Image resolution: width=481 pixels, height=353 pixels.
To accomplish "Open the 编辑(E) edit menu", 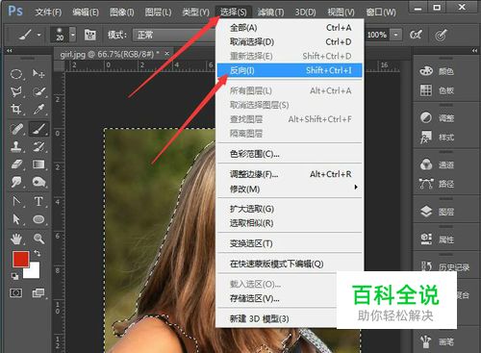I will pos(86,13).
